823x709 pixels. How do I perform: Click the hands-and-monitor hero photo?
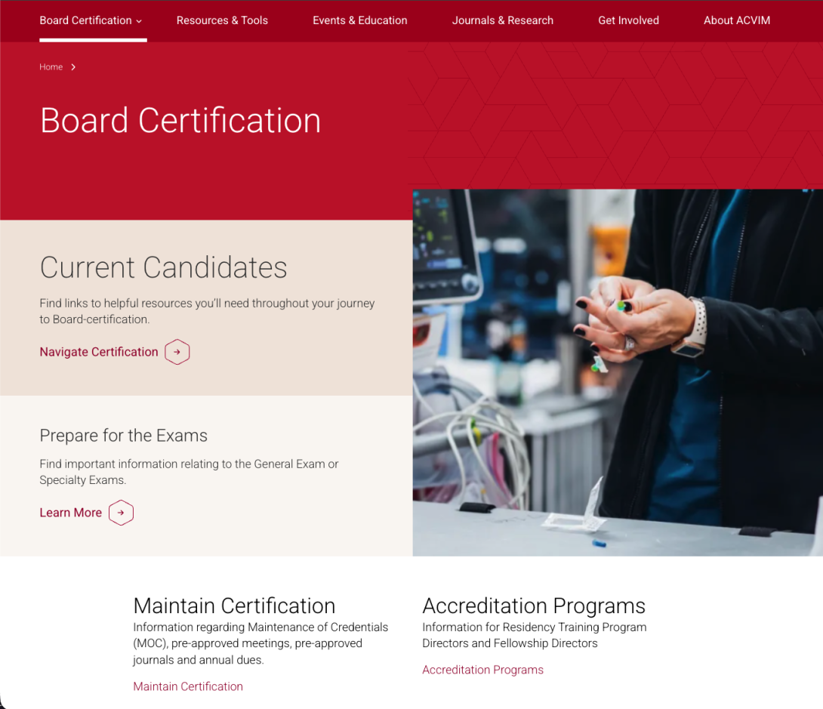click(x=618, y=372)
